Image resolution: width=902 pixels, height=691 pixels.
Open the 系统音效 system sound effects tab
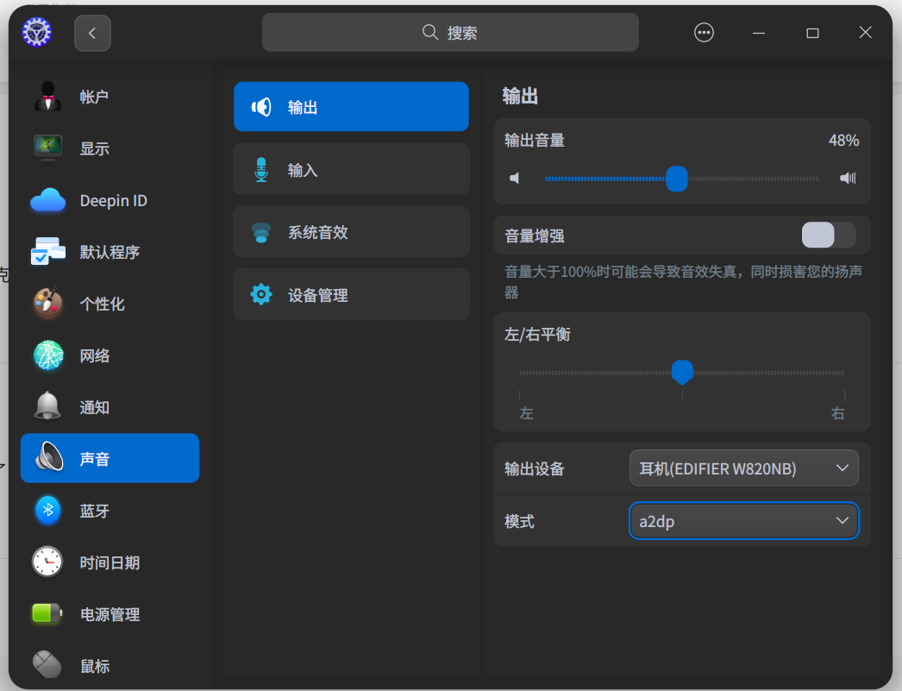pyautogui.click(x=351, y=231)
